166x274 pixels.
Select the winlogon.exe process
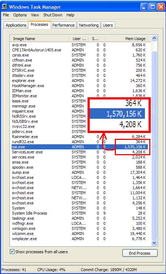[80, 228]
